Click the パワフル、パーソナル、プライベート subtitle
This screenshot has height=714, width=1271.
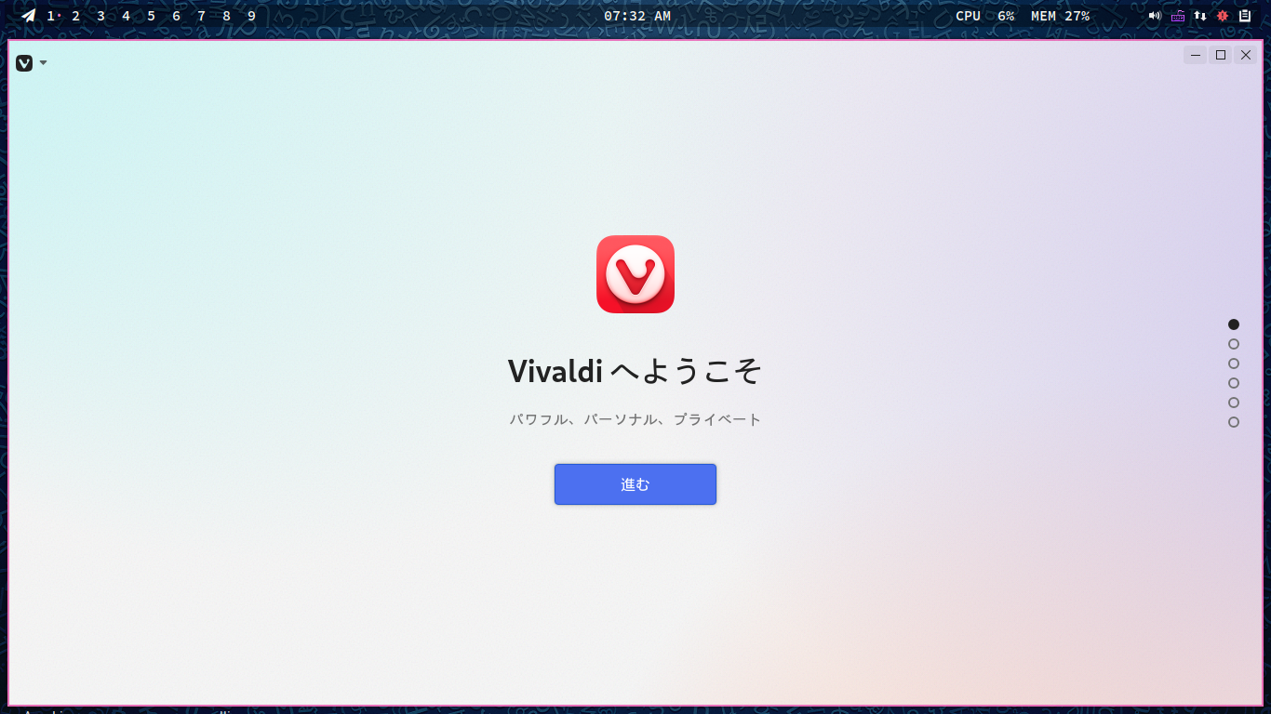pyautogui.click(x=635, y=419)
